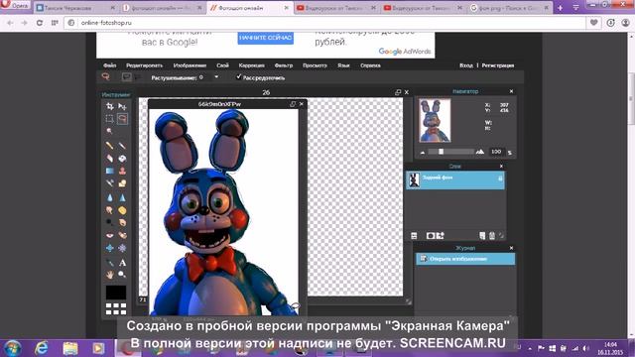Click the Login link
This screenshot has height=357, width=635.
point(465,65)
